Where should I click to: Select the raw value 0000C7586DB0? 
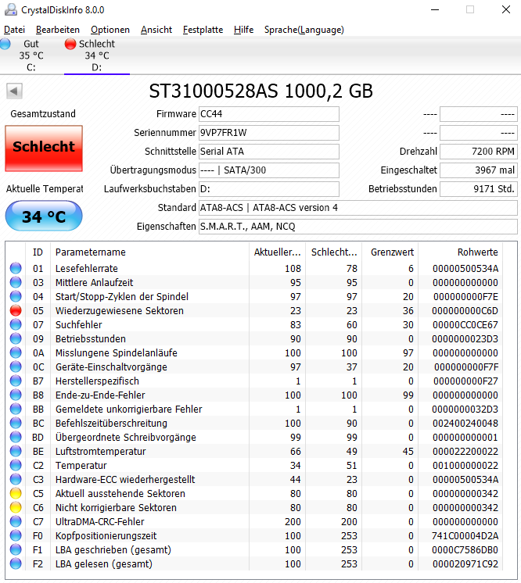465,550
